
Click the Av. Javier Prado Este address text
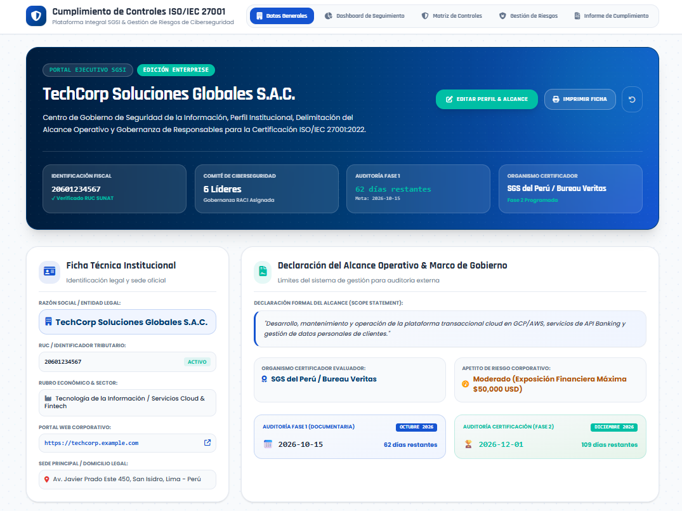[x=127, y=479]
